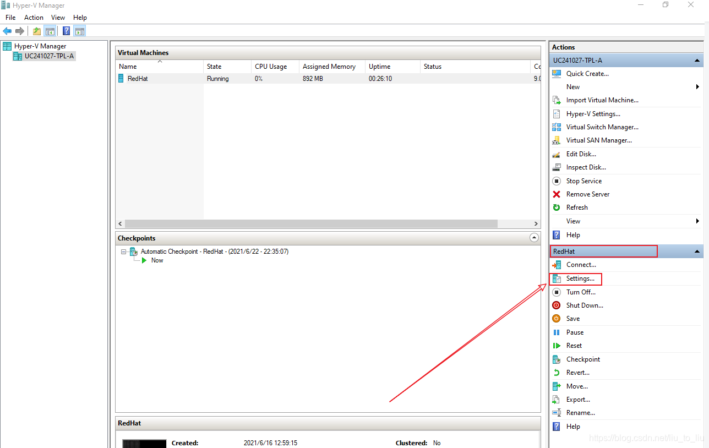
Task: Select the RedHat virtual machine row
Action: point(328,79)
